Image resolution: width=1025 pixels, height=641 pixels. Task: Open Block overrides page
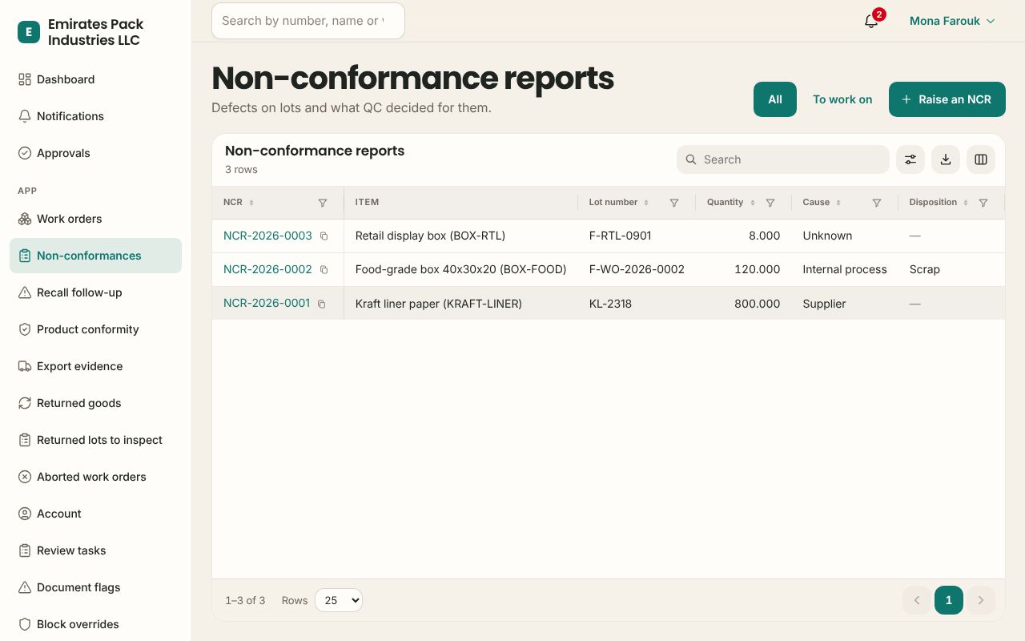(95, 624)
